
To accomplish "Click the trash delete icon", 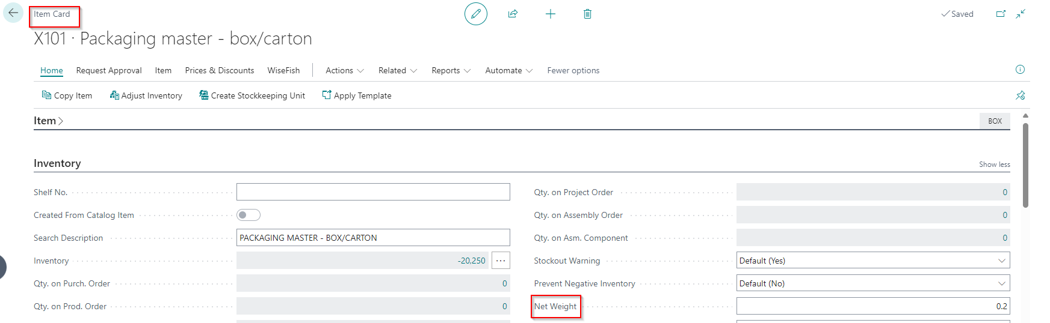I will [x=587, y=14].
